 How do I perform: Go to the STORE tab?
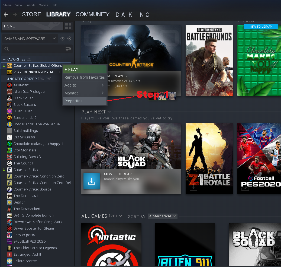pos(31,14)
